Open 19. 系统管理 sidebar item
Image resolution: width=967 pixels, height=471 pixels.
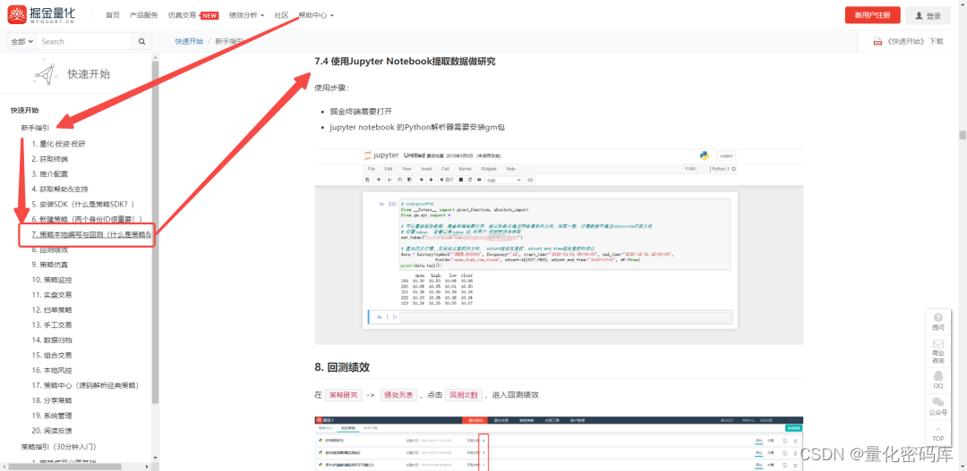tap(52, 416)
